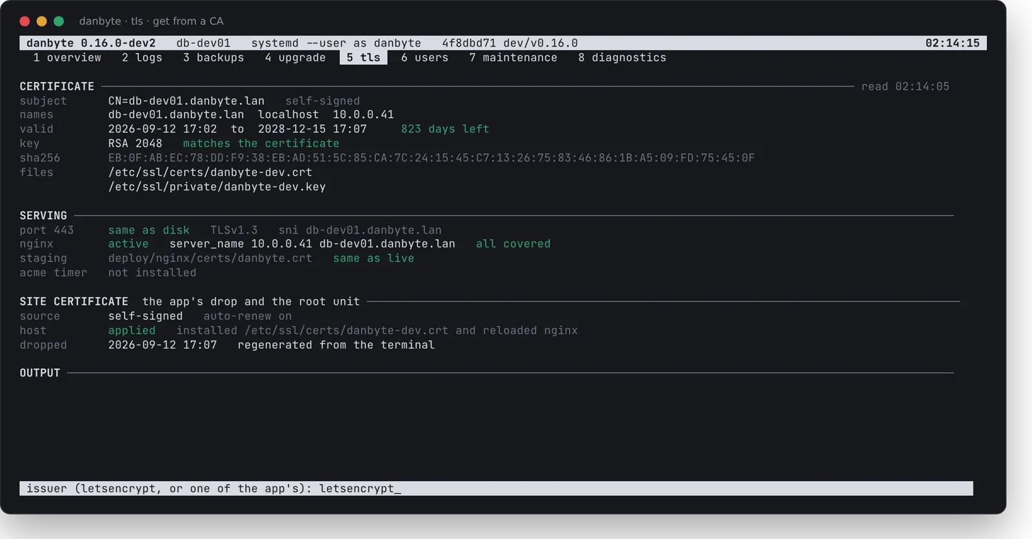
Task: Click the acme timer 'not installed' value
Action: coord(152,273)
